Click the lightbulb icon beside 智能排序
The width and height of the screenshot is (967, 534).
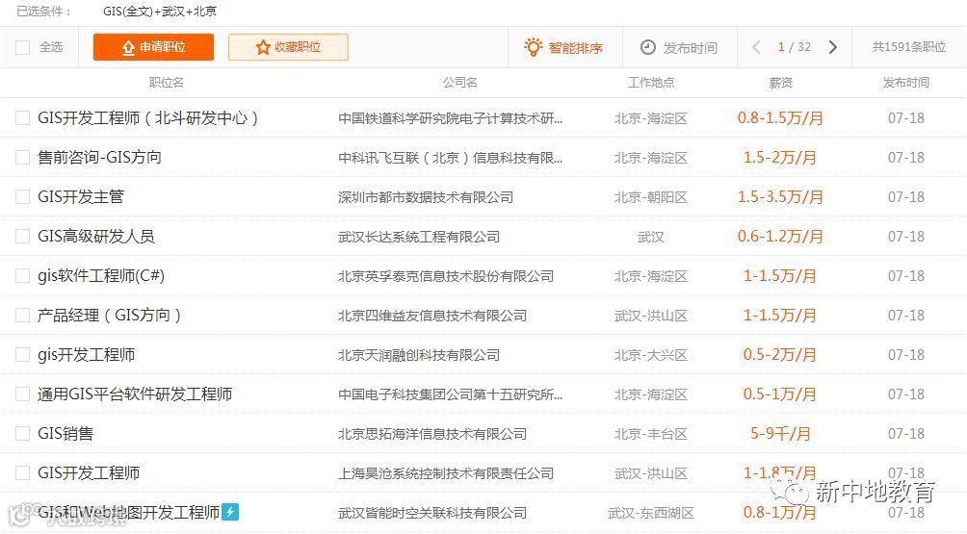click(533, 47)
